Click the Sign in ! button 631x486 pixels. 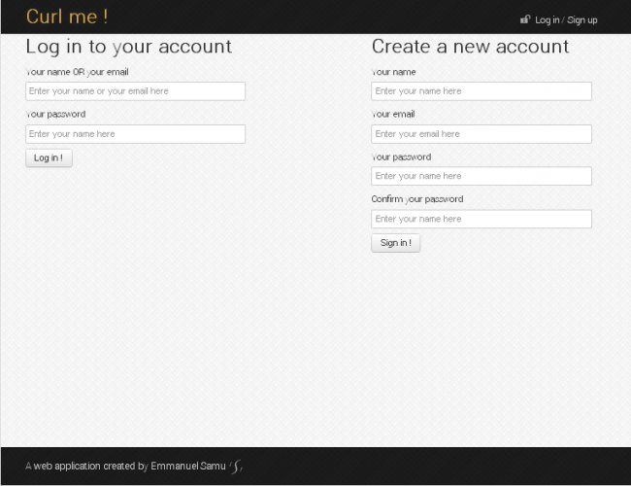pyautogui.click(x=395, y=243)
